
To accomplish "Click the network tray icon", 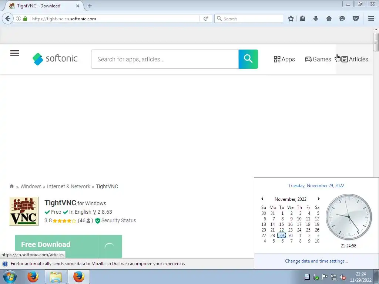I will [x=334, y=277].
